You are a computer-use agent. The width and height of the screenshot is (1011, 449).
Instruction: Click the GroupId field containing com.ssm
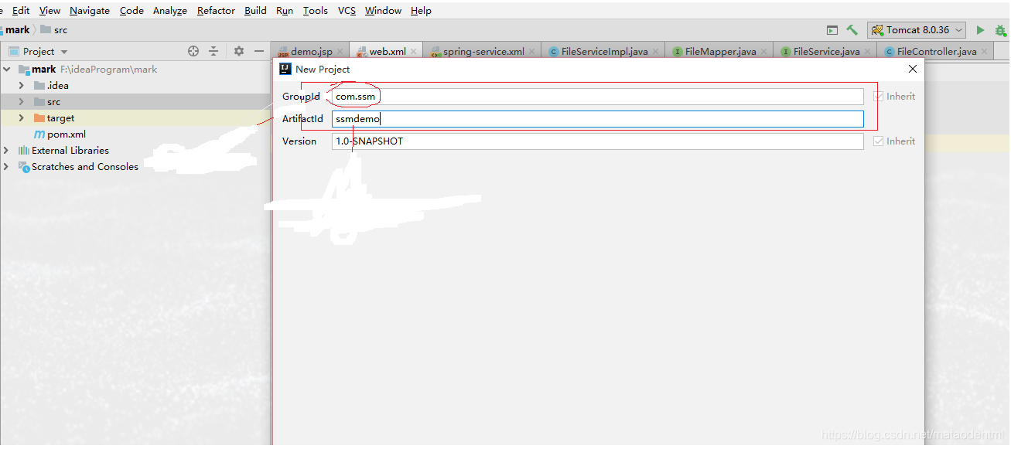[597, 97]
